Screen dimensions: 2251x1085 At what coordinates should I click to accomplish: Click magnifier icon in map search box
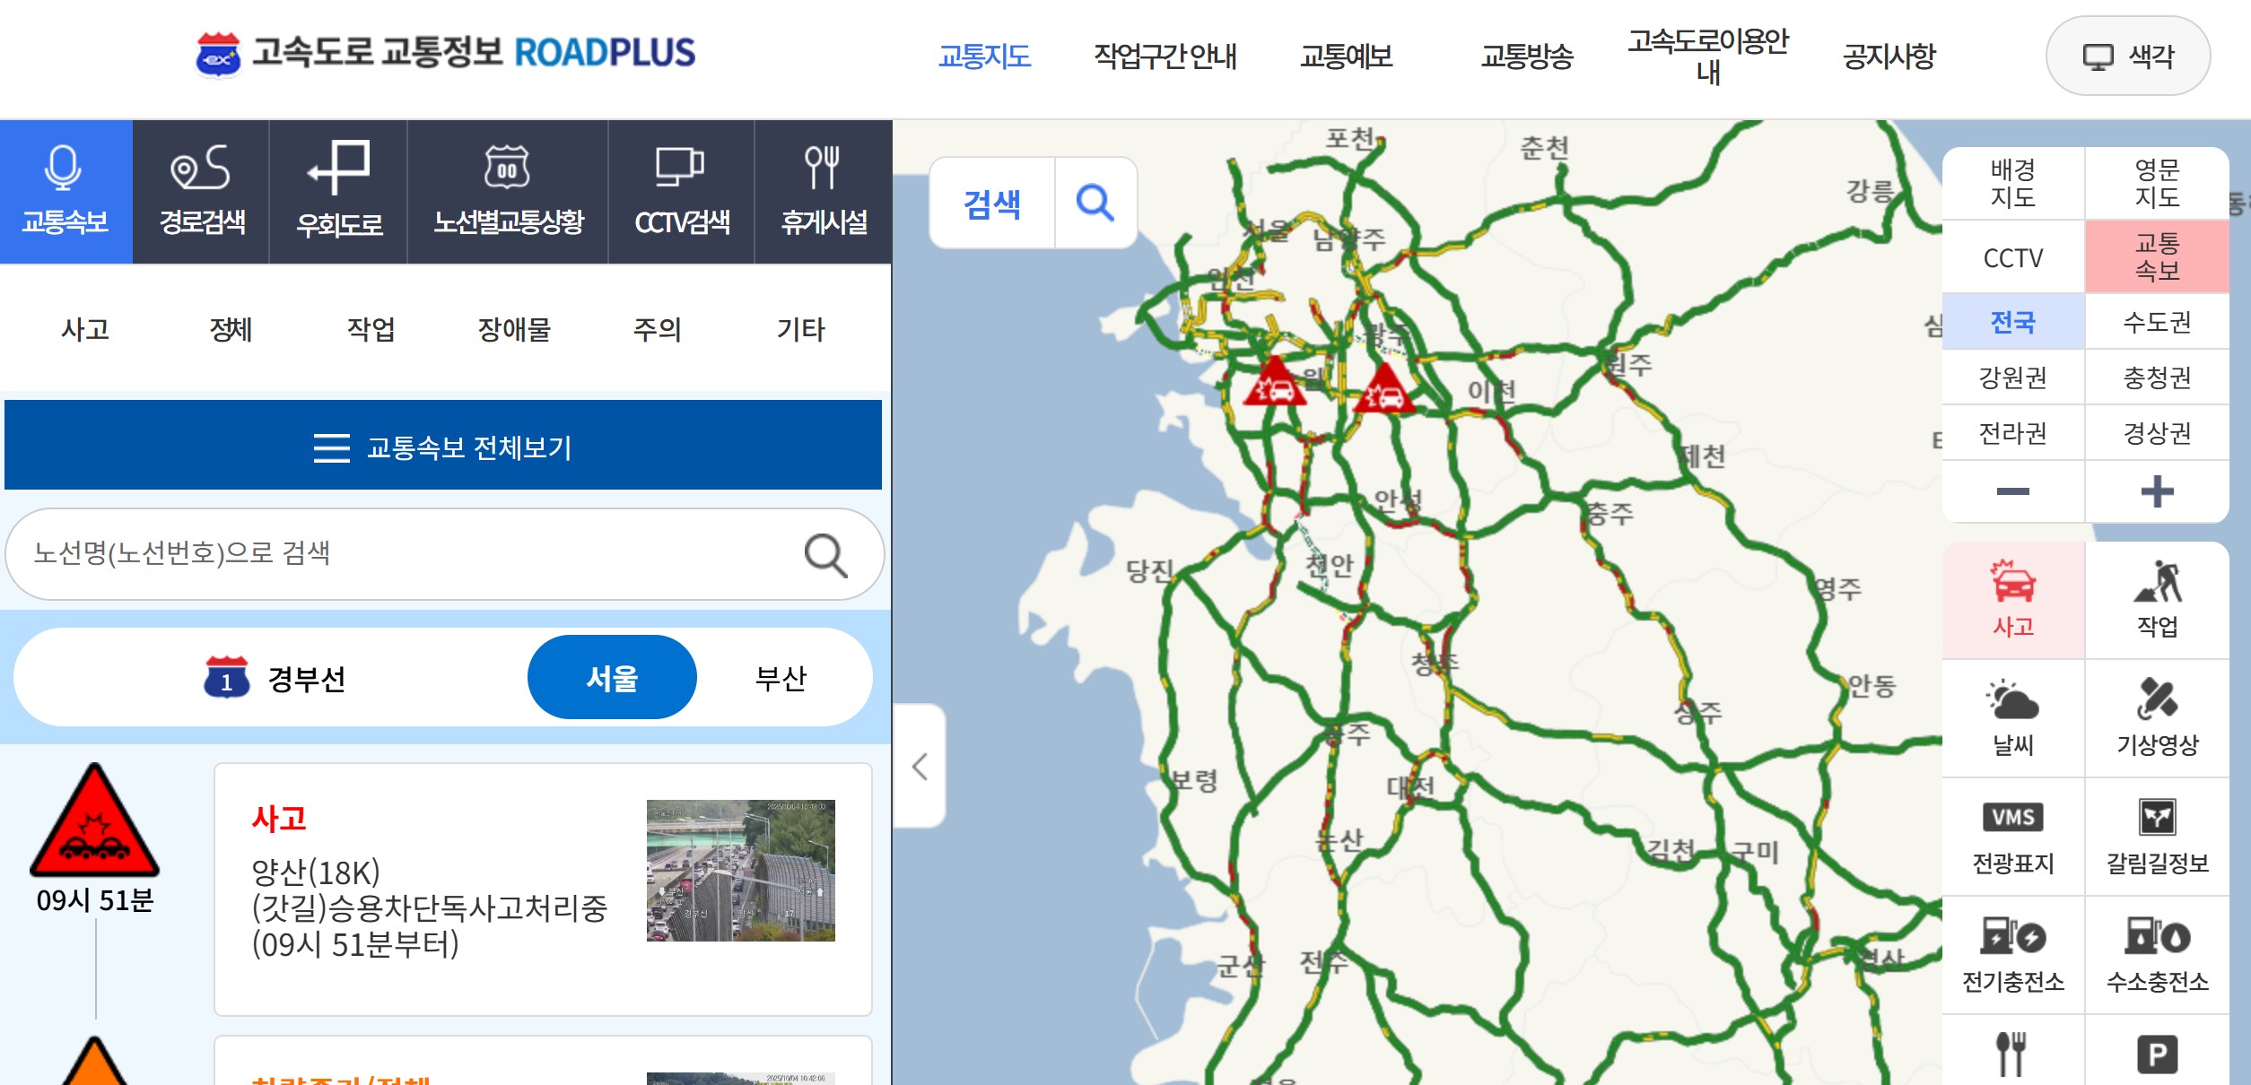pyautogui.click(x=1095, y=203)
